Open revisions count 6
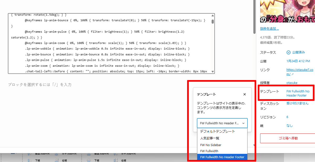Screen dimensions: 315x162 tap(287, 117)
